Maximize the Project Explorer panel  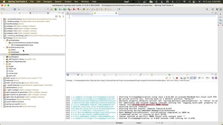[x=63, y=13]
